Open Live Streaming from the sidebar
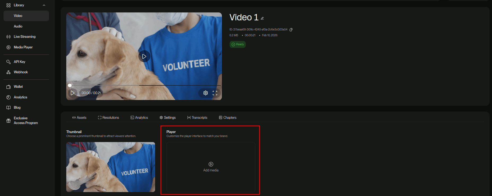 [24, 37]
